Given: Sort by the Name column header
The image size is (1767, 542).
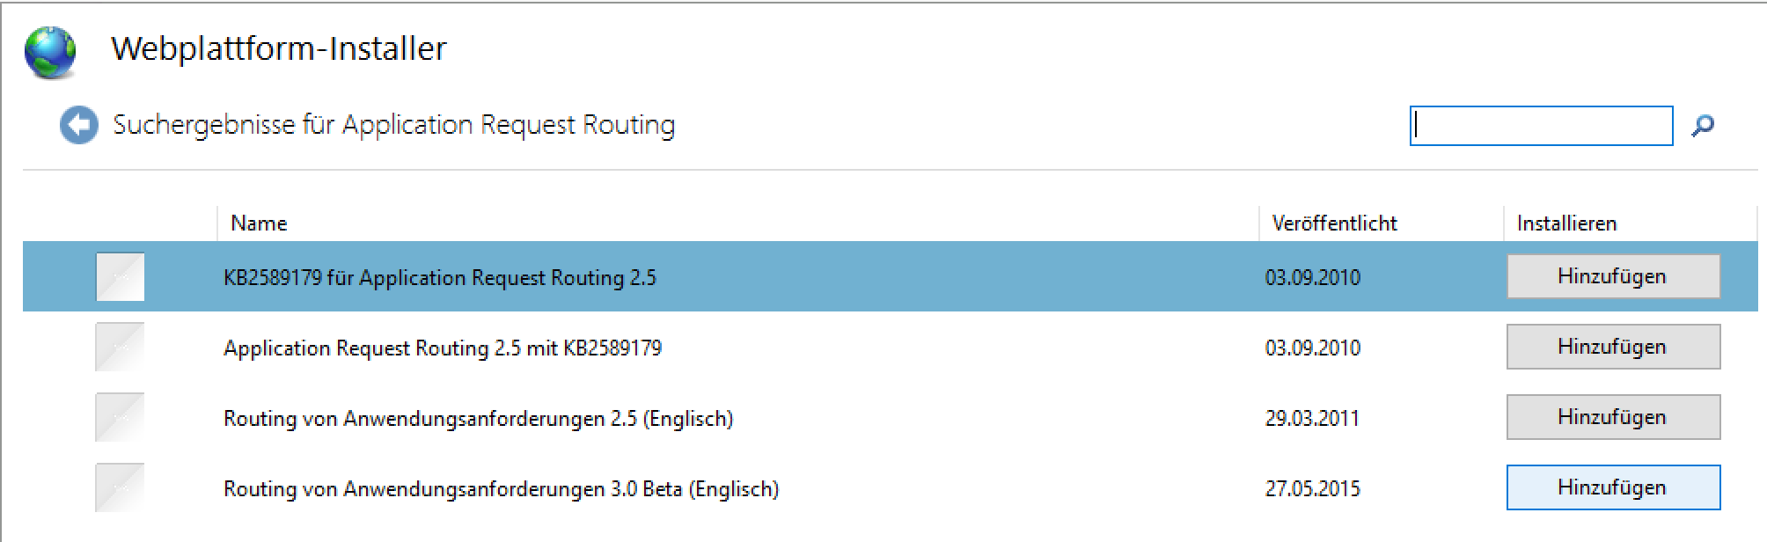Looking at the screenshot, I should 259,223.
